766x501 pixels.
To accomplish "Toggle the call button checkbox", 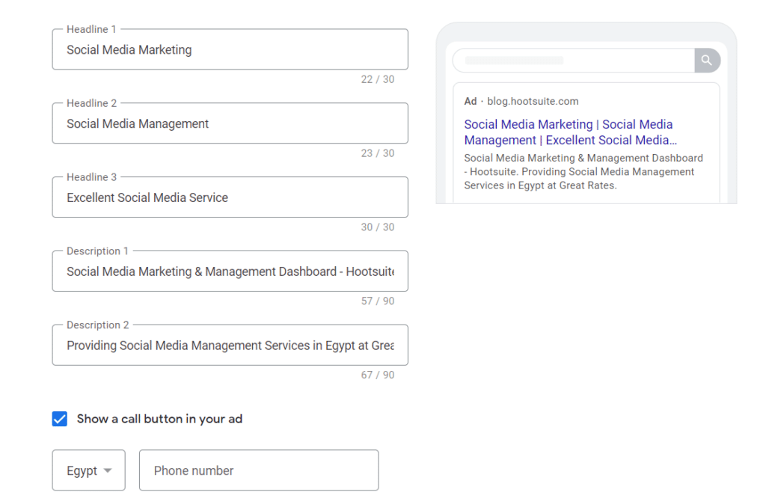I will point(60,419).
